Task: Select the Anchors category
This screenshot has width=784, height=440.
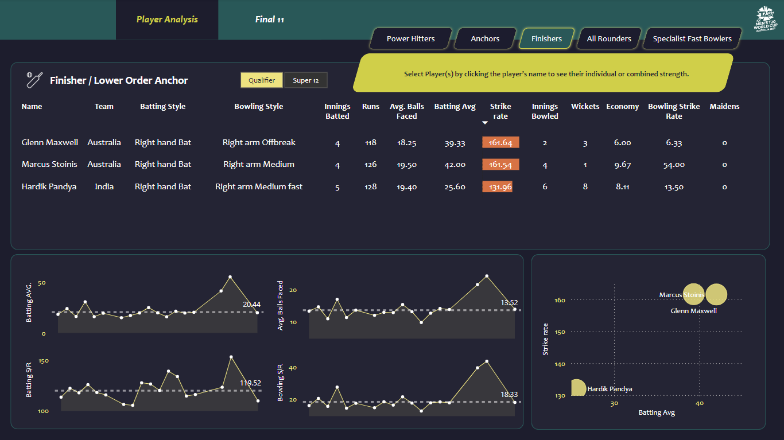Action: (x=485, y=39)
